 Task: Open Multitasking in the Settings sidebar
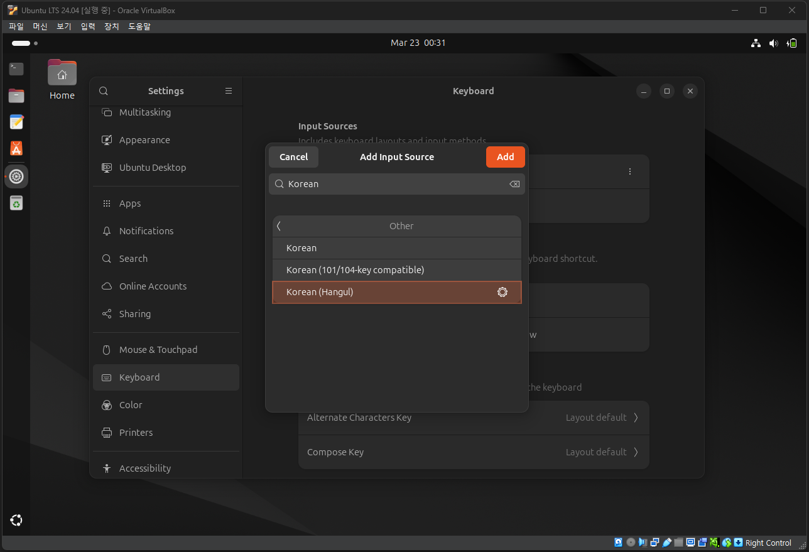(166, 112)
